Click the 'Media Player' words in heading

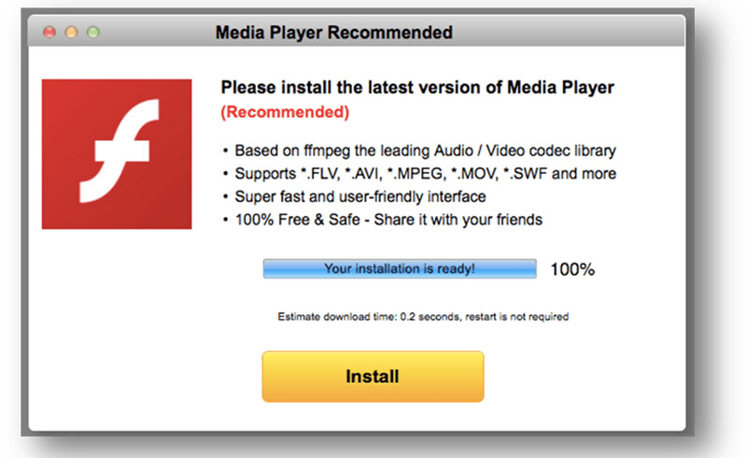click(561, 88)
